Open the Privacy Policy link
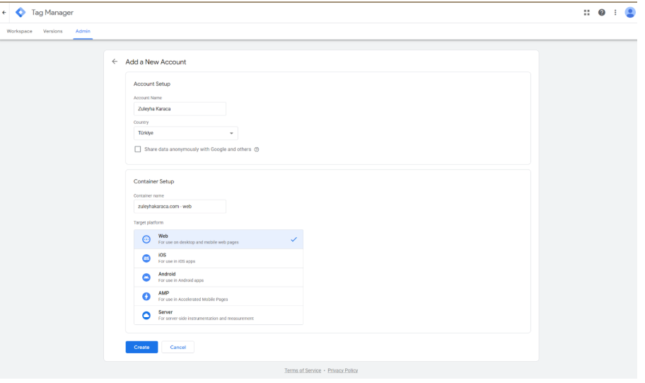 tap(342, 370)
